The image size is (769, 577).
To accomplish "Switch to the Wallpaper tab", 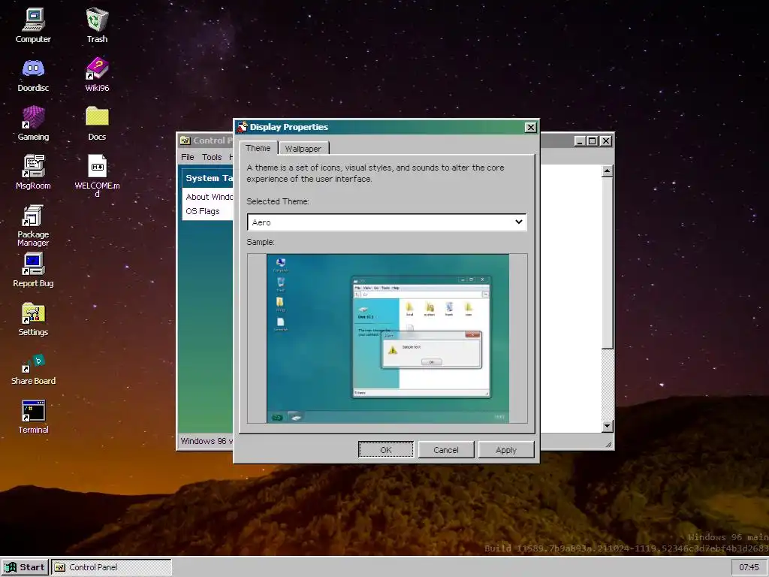I will coord(303,149).
